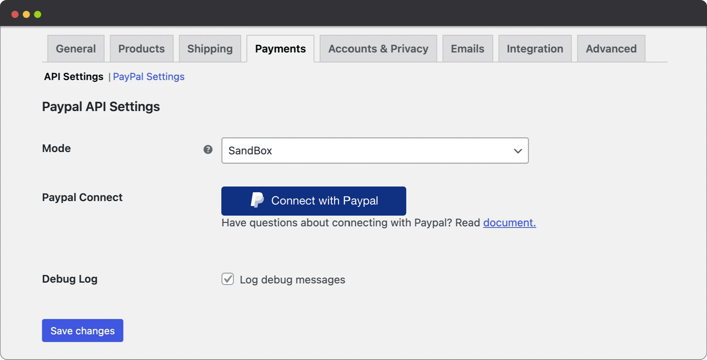Click the Paypal API Settings heading

(101, 106)
